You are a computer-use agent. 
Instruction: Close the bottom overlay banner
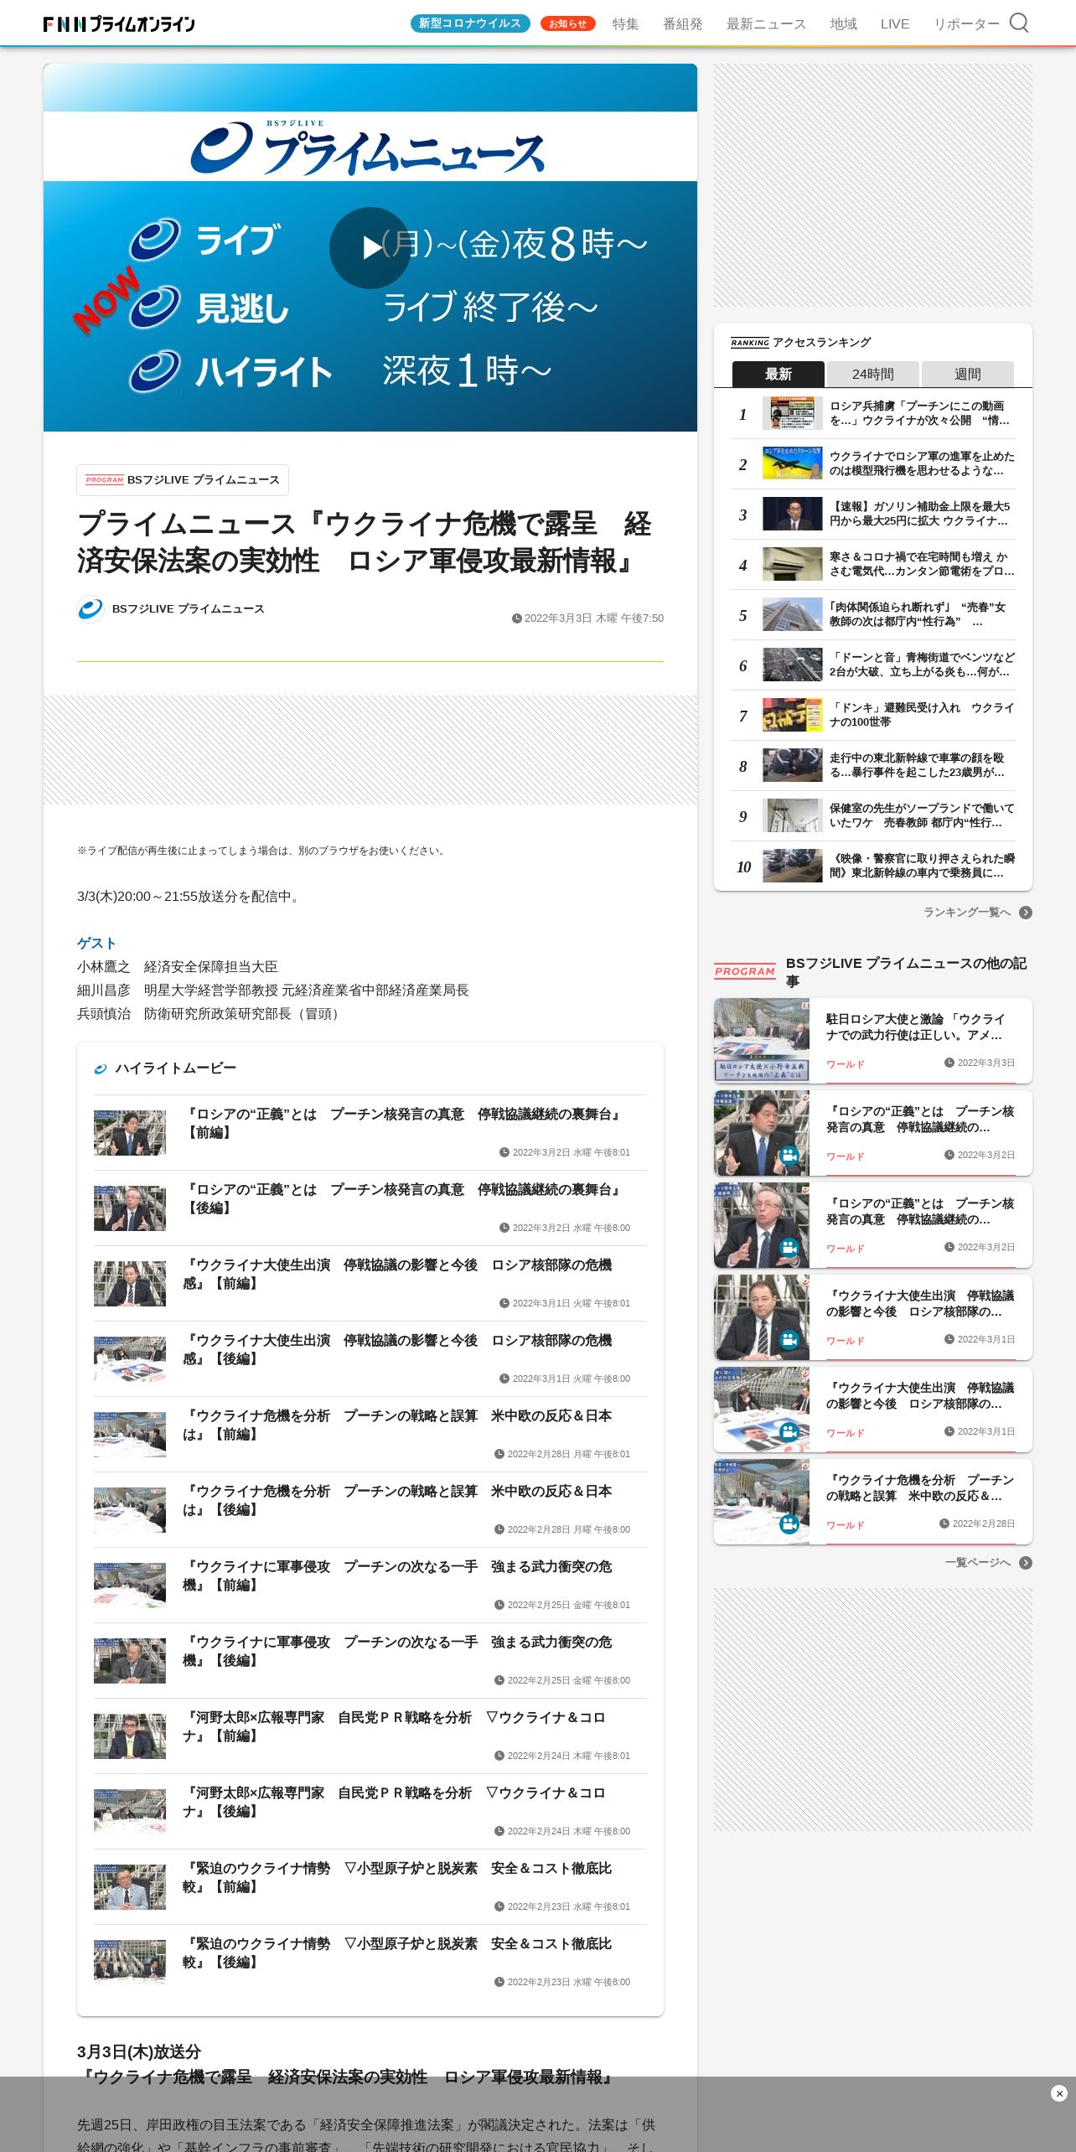pos(1058,2093)
